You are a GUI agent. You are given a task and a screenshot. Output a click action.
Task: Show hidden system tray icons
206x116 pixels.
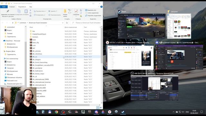coord(173,112)
